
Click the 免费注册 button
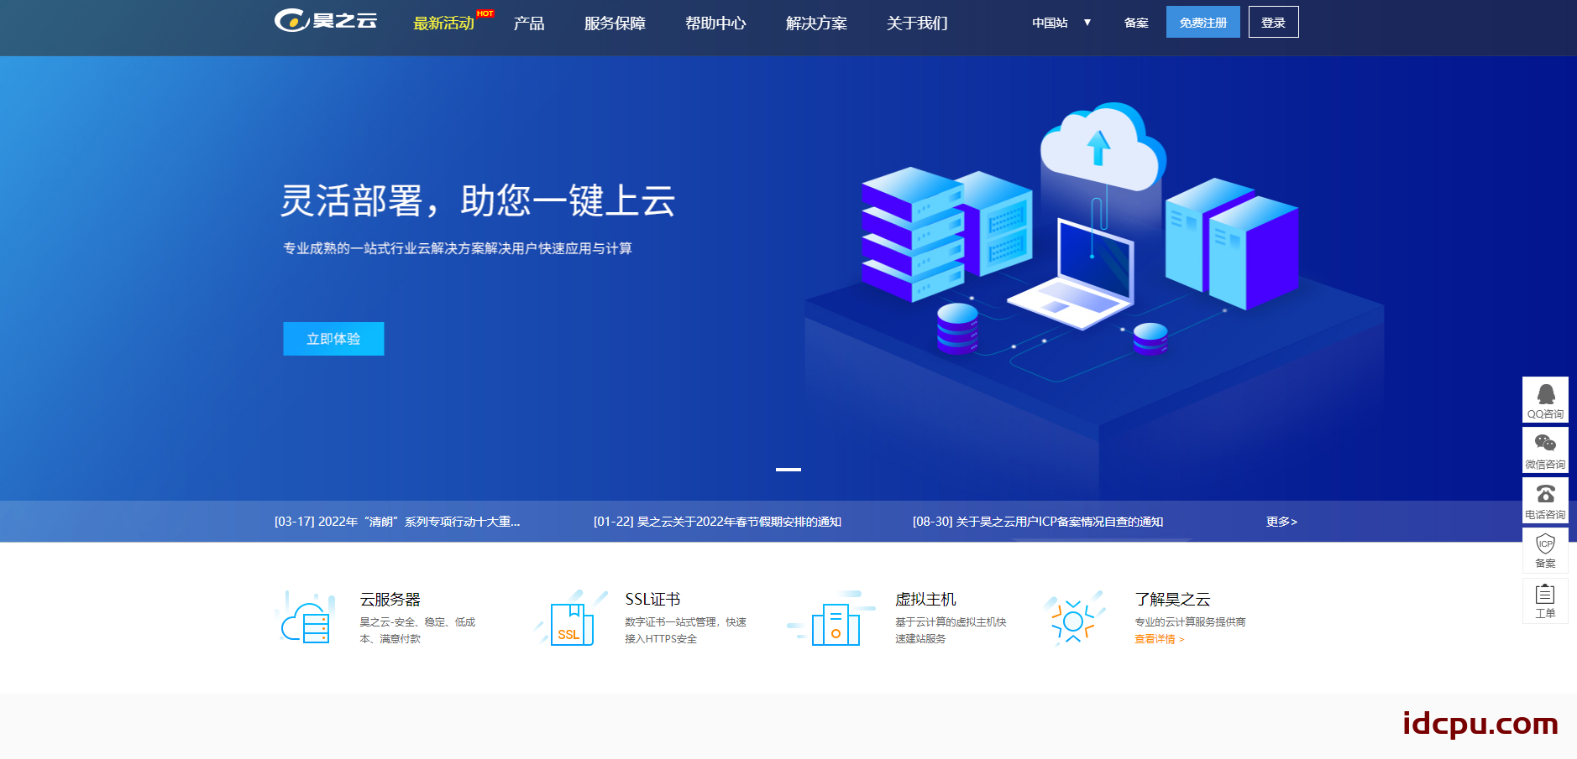1203,22
